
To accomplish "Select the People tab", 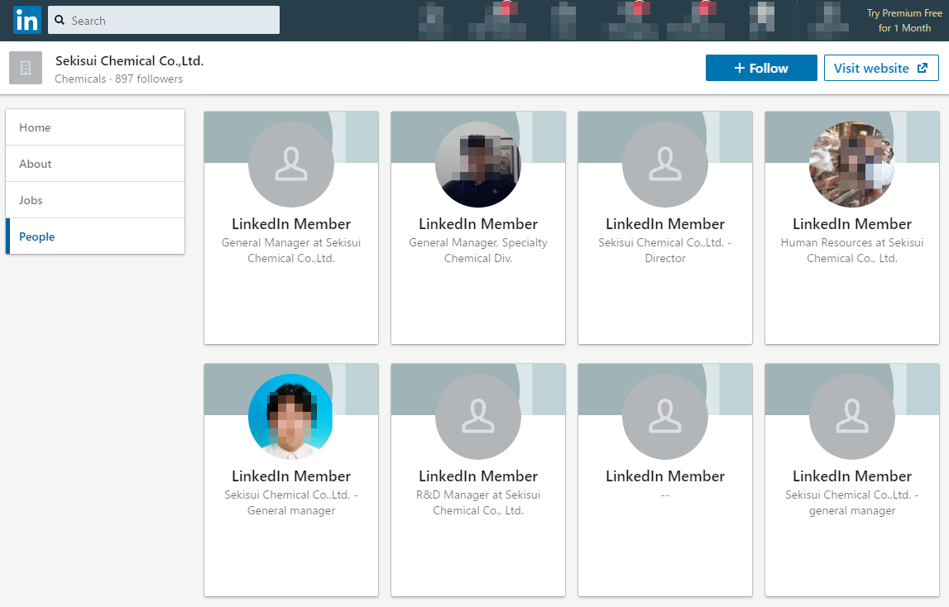I will (x=95, y=236).
